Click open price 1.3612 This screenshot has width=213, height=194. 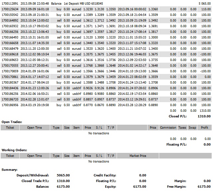pyautogui.click(x=88, y=21)
